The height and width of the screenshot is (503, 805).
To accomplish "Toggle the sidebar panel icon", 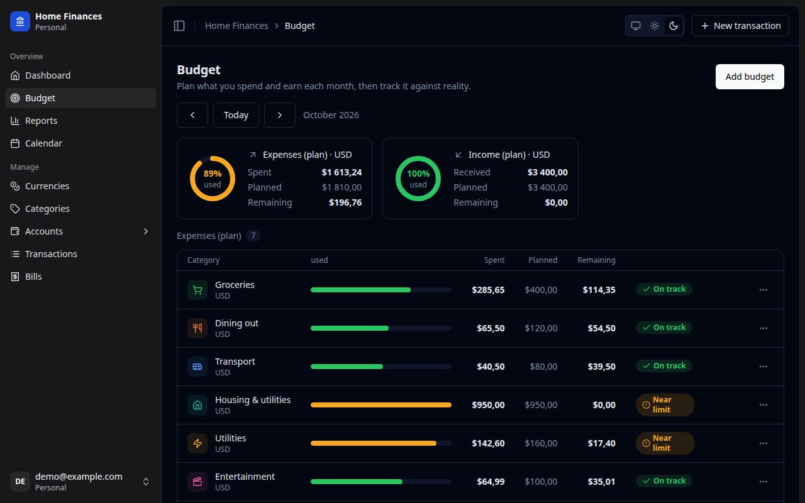I will pyautogui.click(x=179, y=26).
